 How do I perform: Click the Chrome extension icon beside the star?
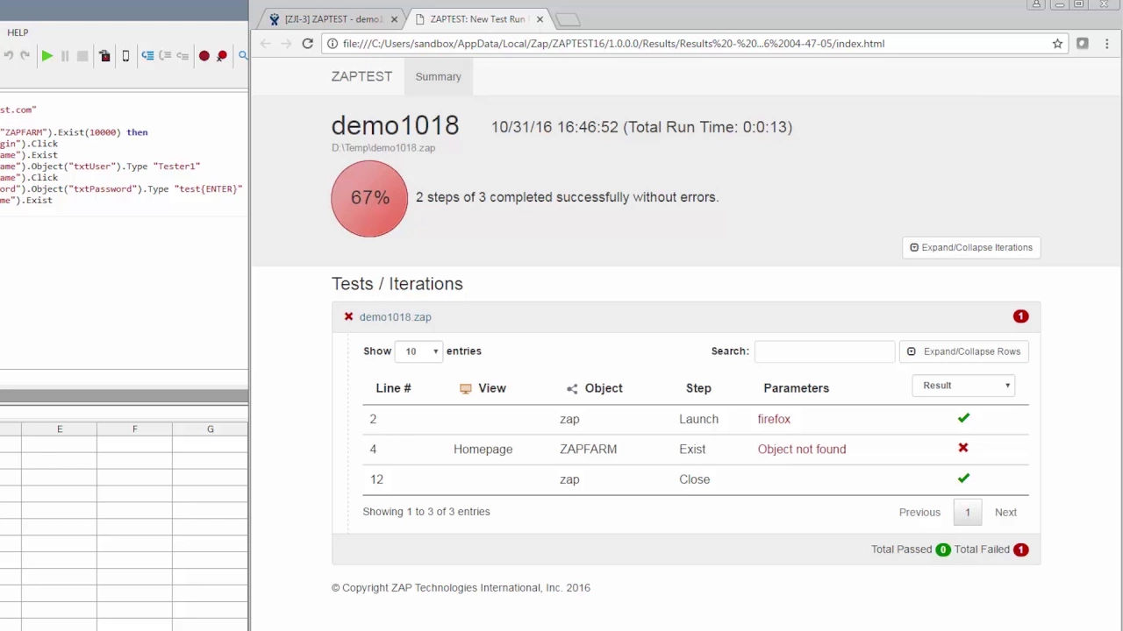[1083, 43]
